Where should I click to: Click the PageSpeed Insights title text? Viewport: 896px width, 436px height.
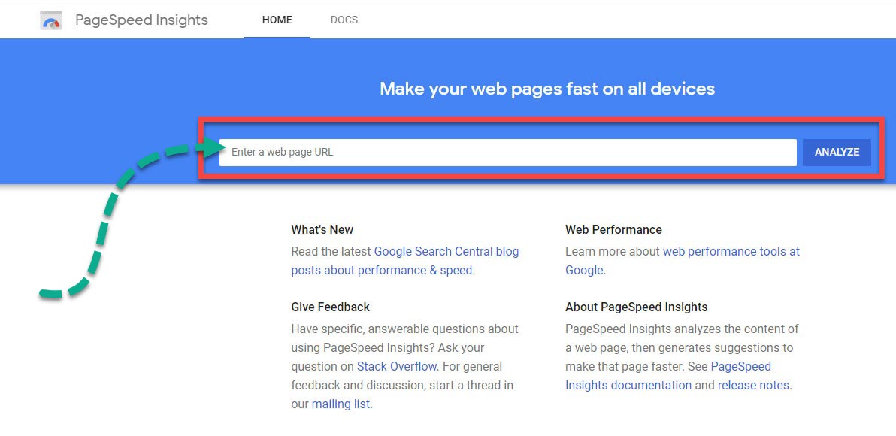[141, 20]
